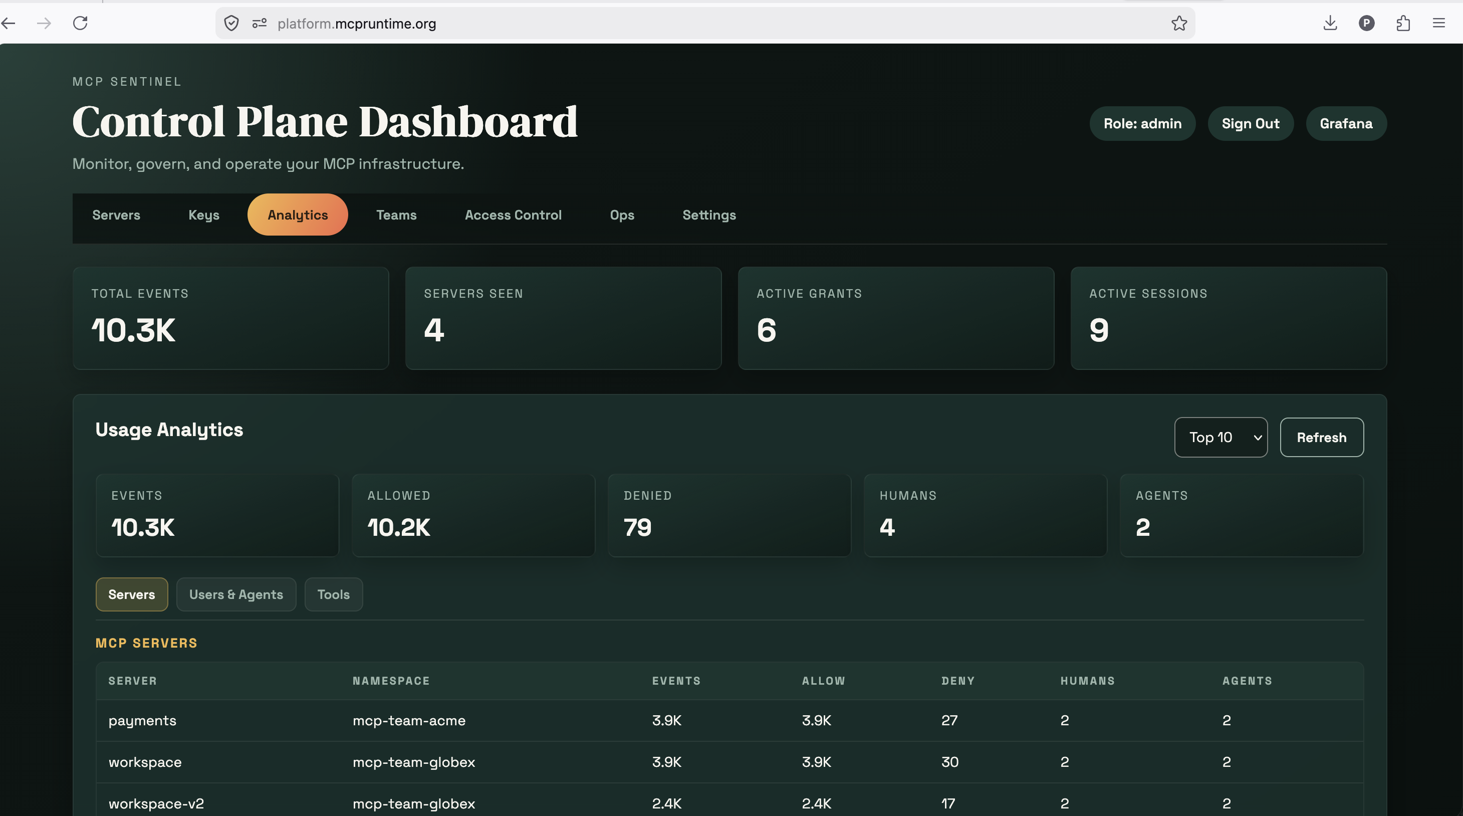The width and height of the screenshot is (1463, 816).
Task: Click the Active Grants card
Action: [x=896, y=318]
